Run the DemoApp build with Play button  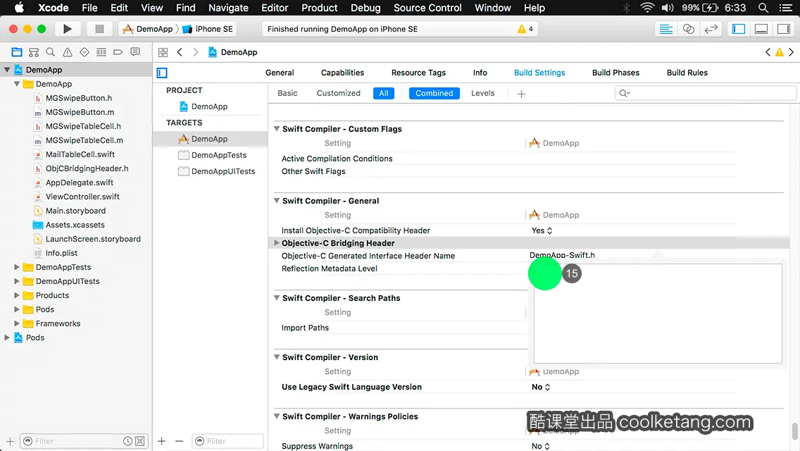pos(67,29)
